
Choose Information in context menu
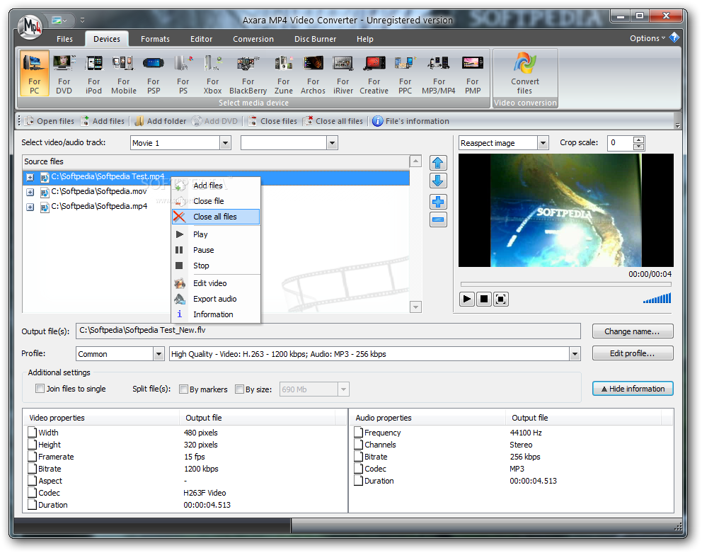pos(215,314)
